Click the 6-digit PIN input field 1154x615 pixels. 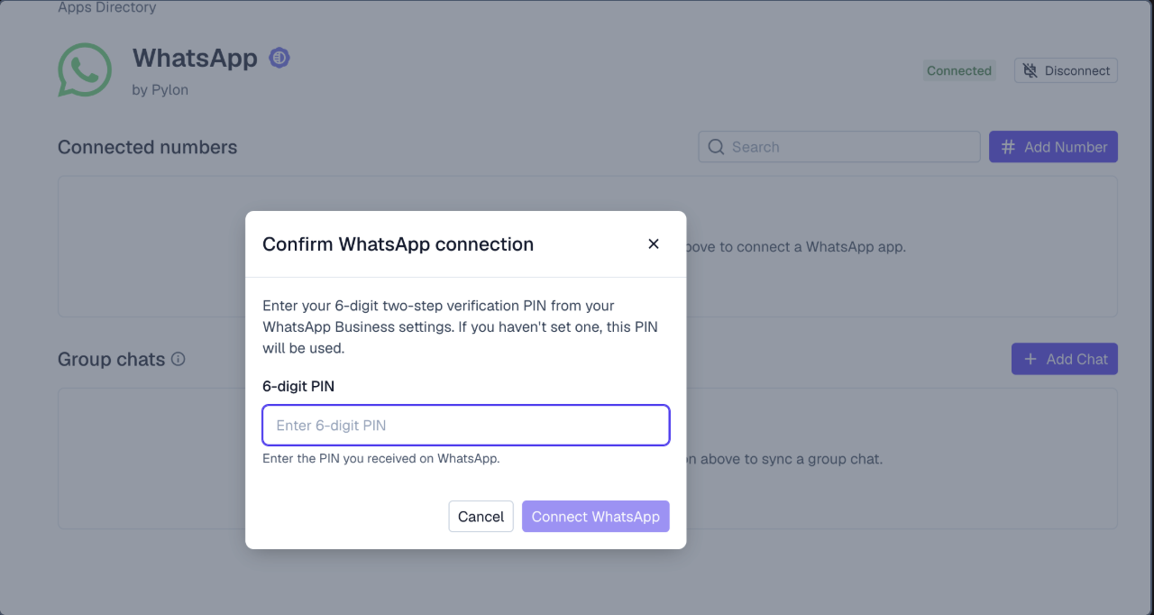pos(465,426)
